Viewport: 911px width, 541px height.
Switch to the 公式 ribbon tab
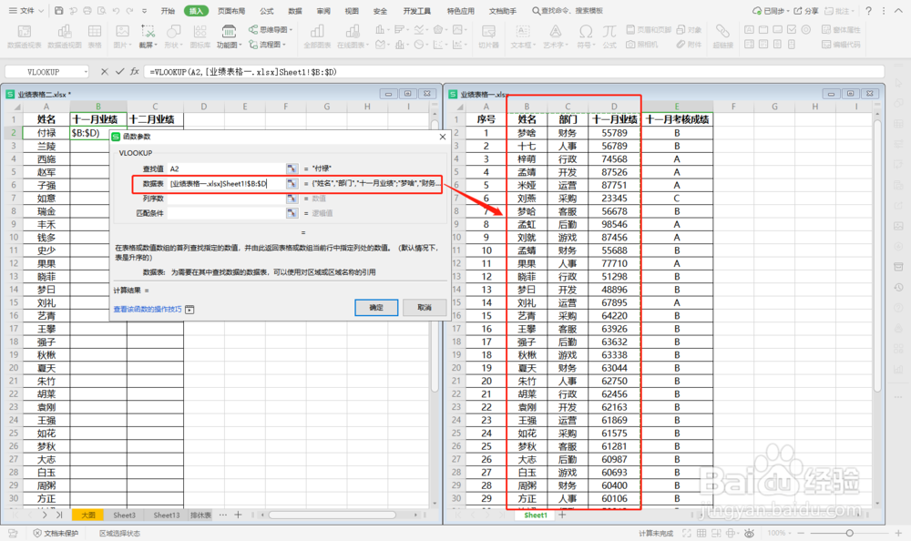tap(265, 12)
